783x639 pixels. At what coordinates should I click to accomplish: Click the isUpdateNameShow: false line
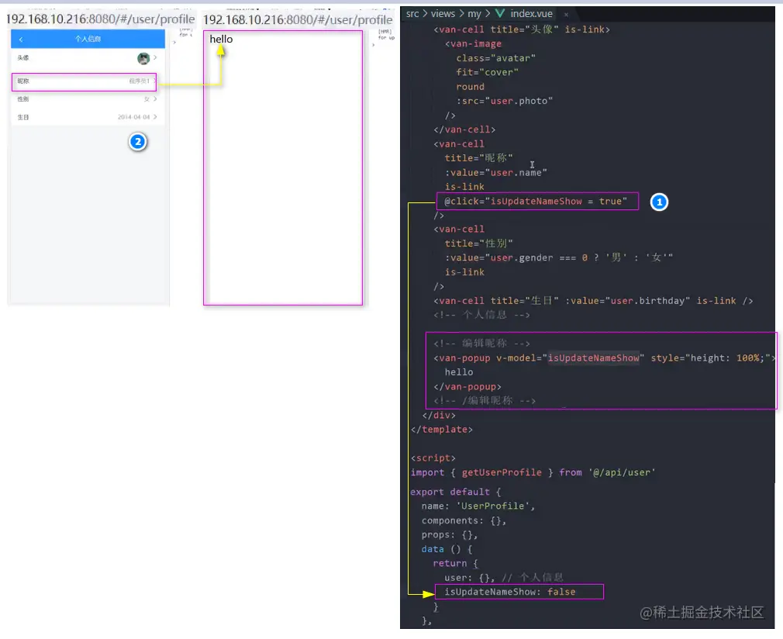pos(510,592)
